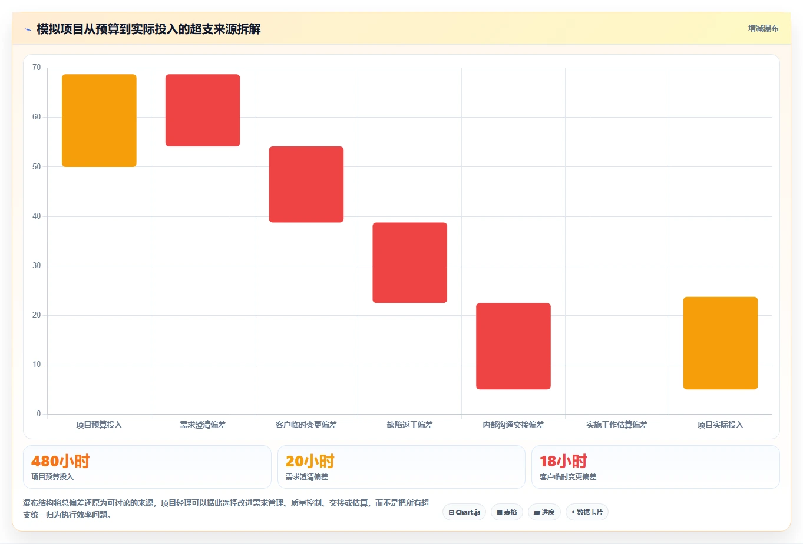Click the y-axis value 60
803x544 pixels.
pos(37,117)
